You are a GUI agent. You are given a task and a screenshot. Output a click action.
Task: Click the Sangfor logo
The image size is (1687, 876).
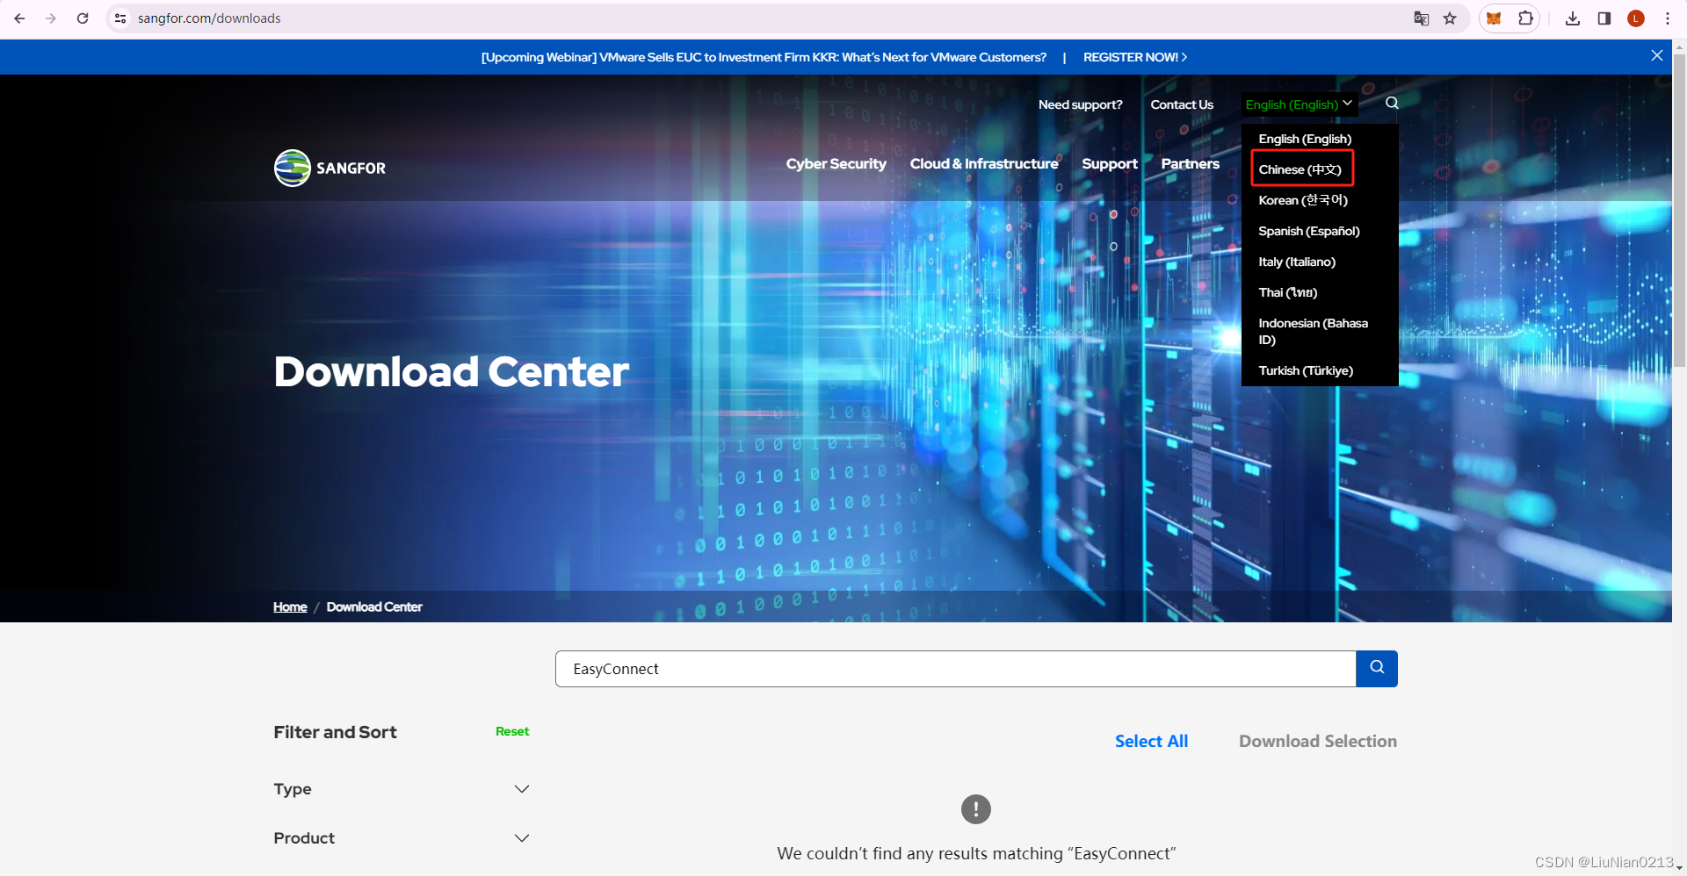click(x=329, y=168)
